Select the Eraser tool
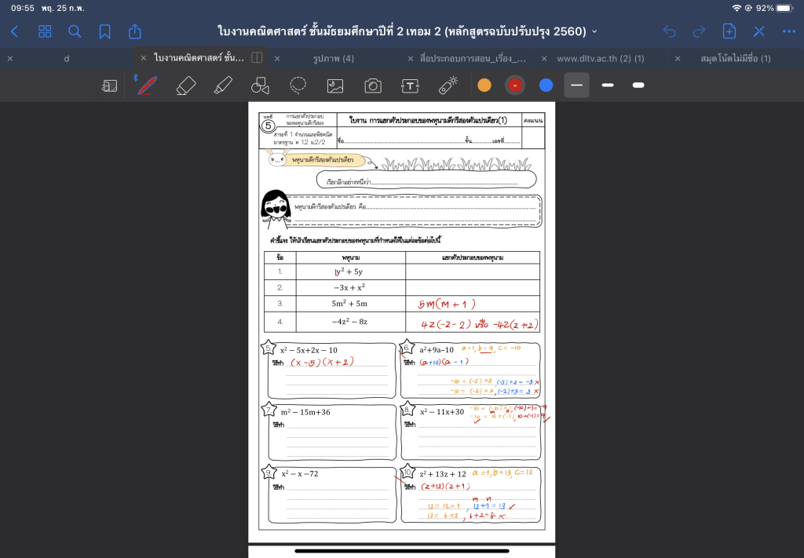Screen dimensions: 804x558 click(x=185, y=86)
